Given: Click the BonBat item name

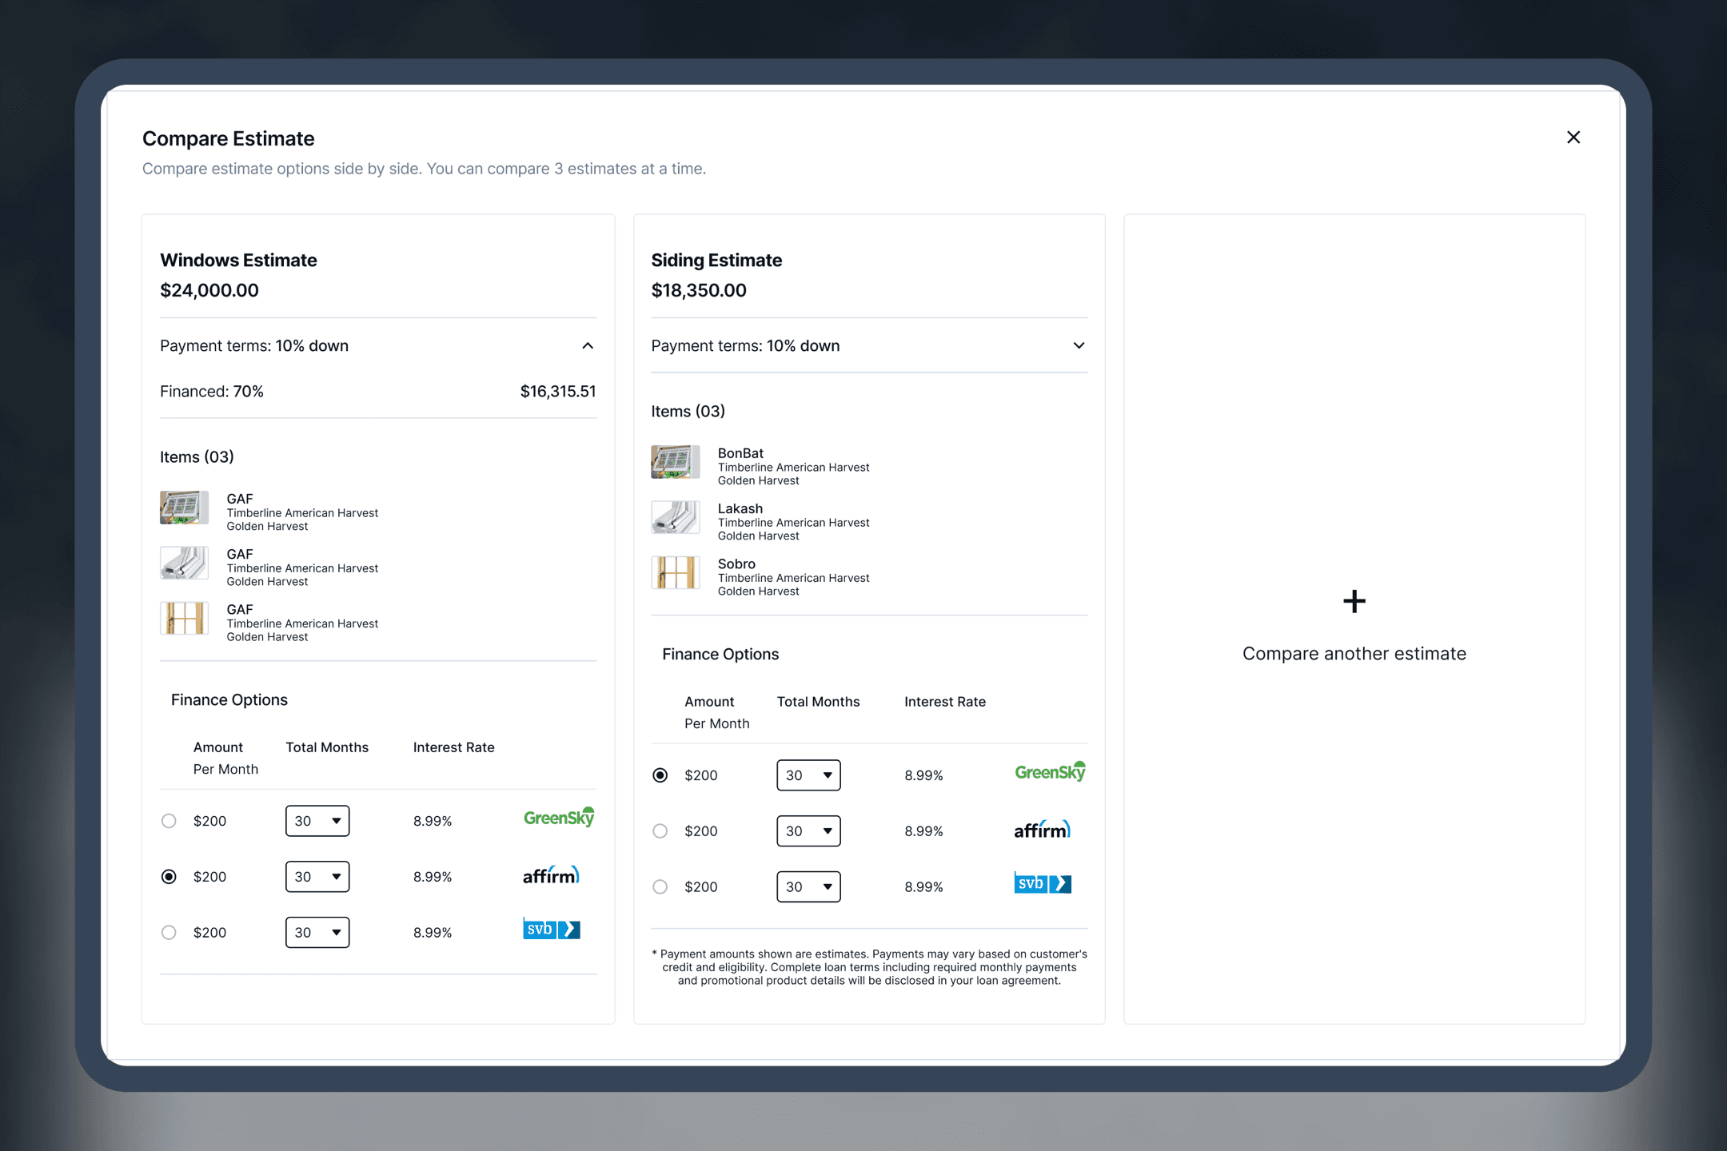Looking at the screenshot, I should pos(740,453).
